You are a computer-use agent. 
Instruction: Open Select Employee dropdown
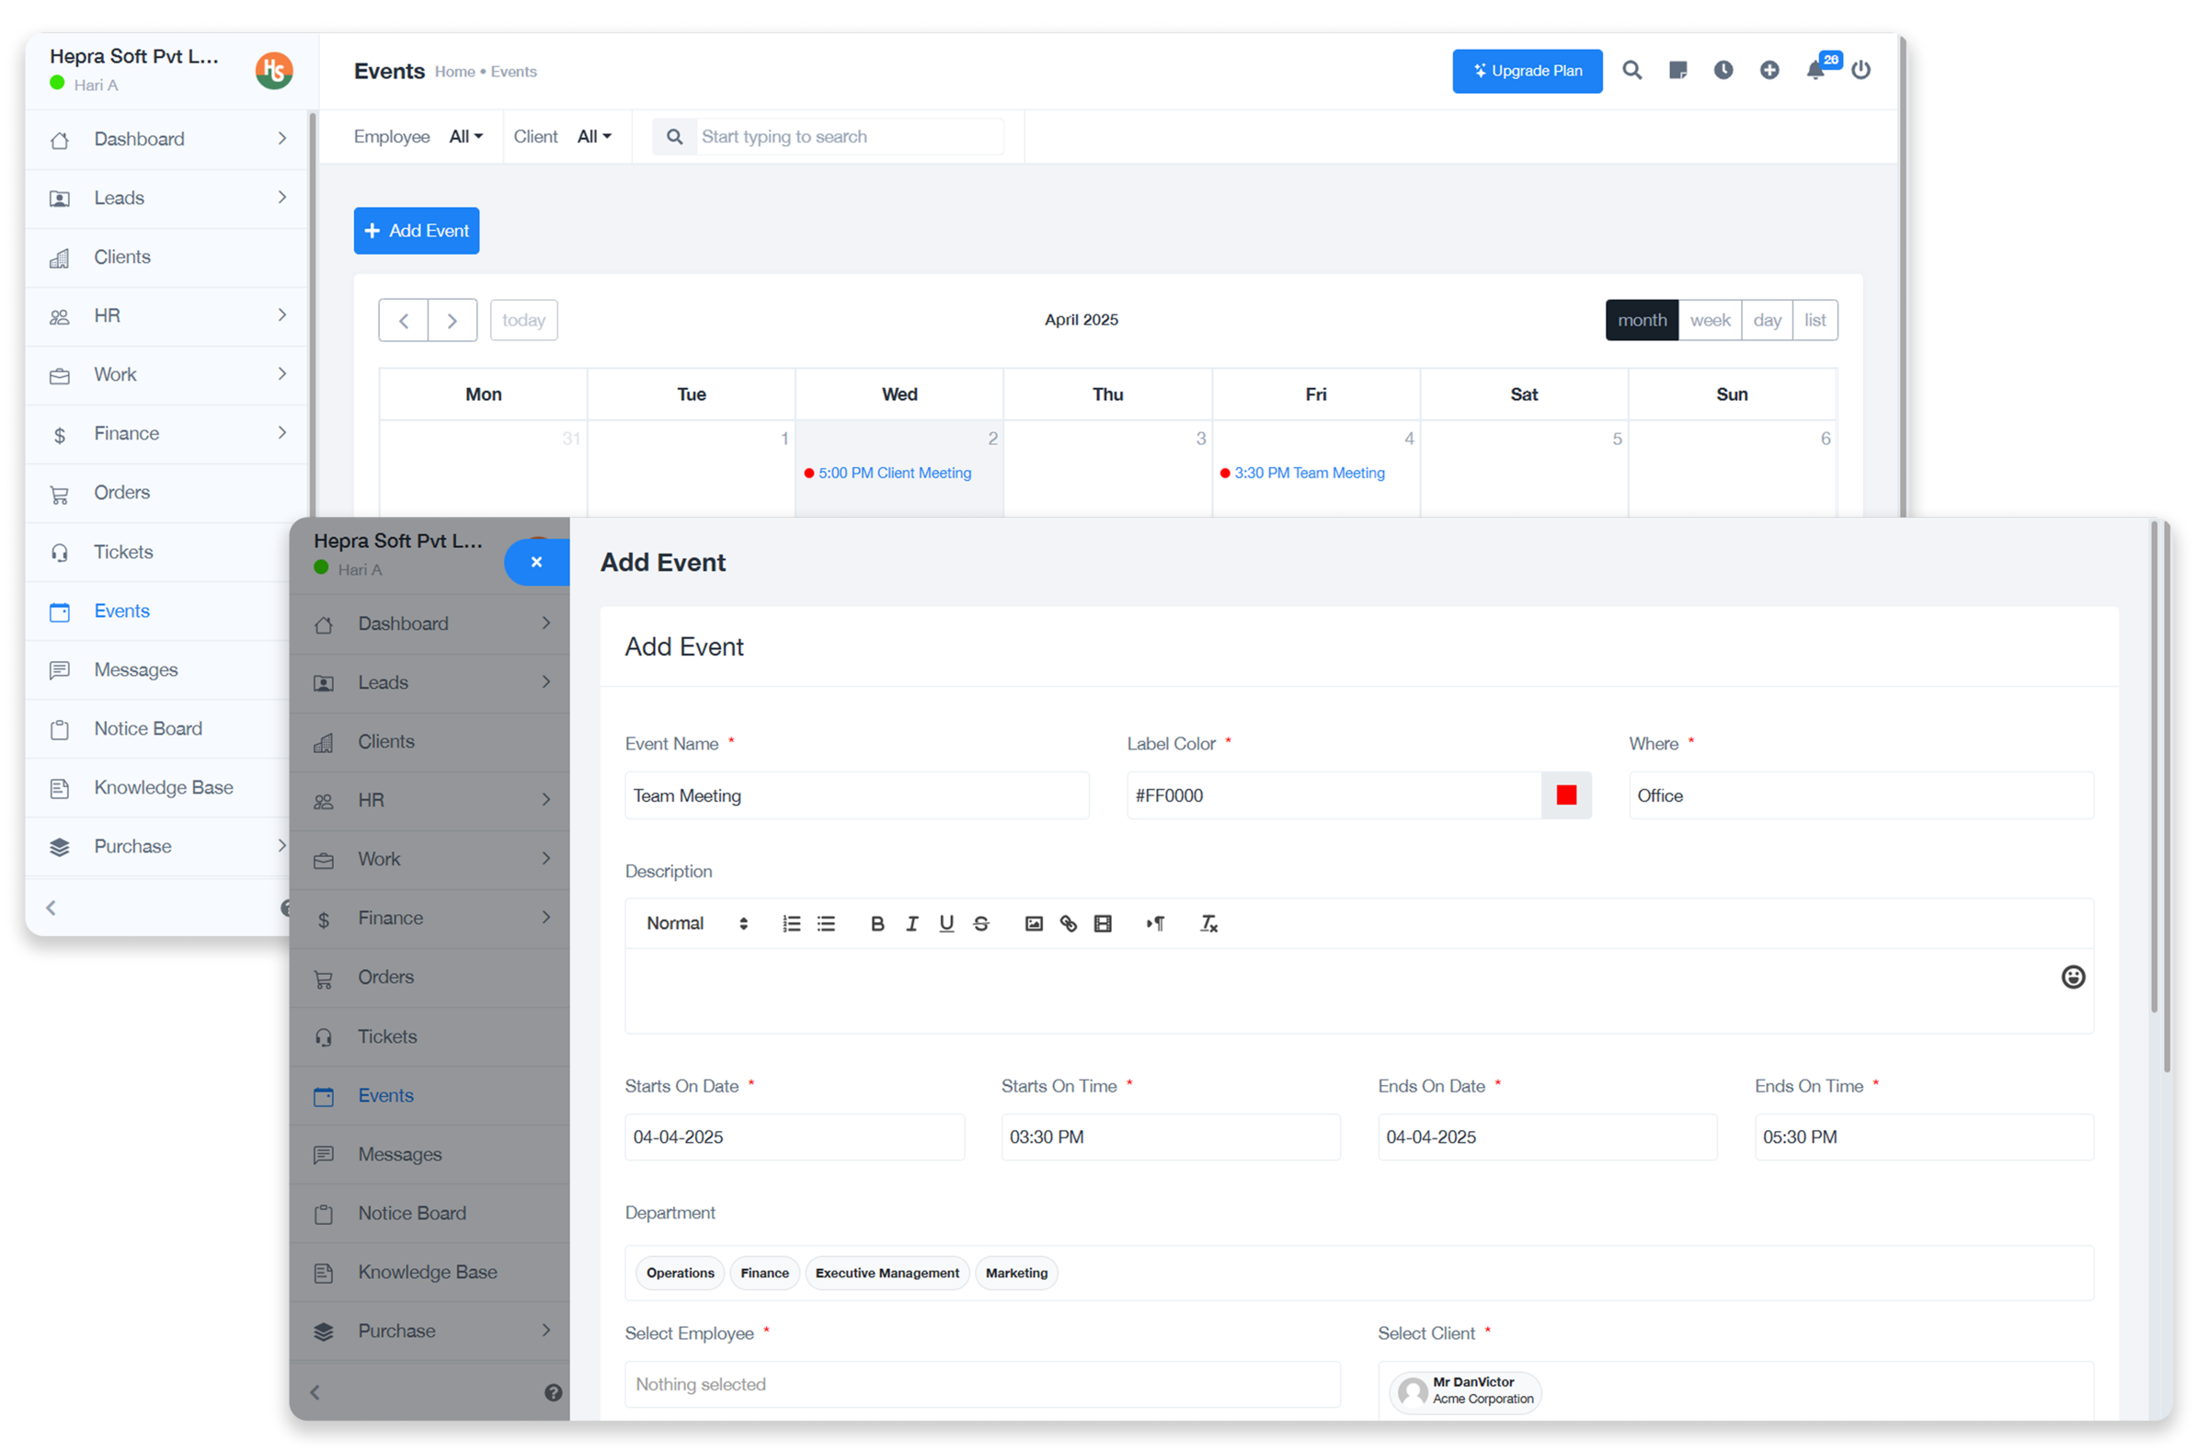982,1384
